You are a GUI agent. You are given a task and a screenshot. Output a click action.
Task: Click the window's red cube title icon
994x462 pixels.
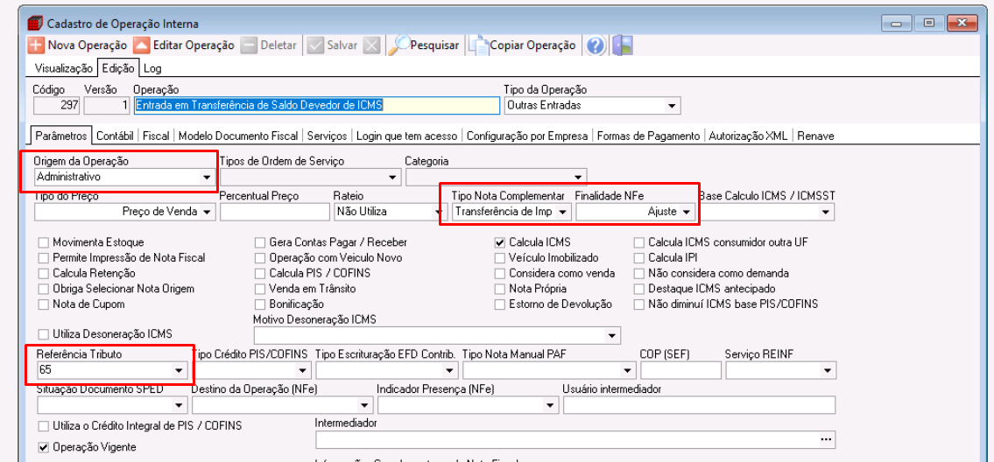[35, 24]
